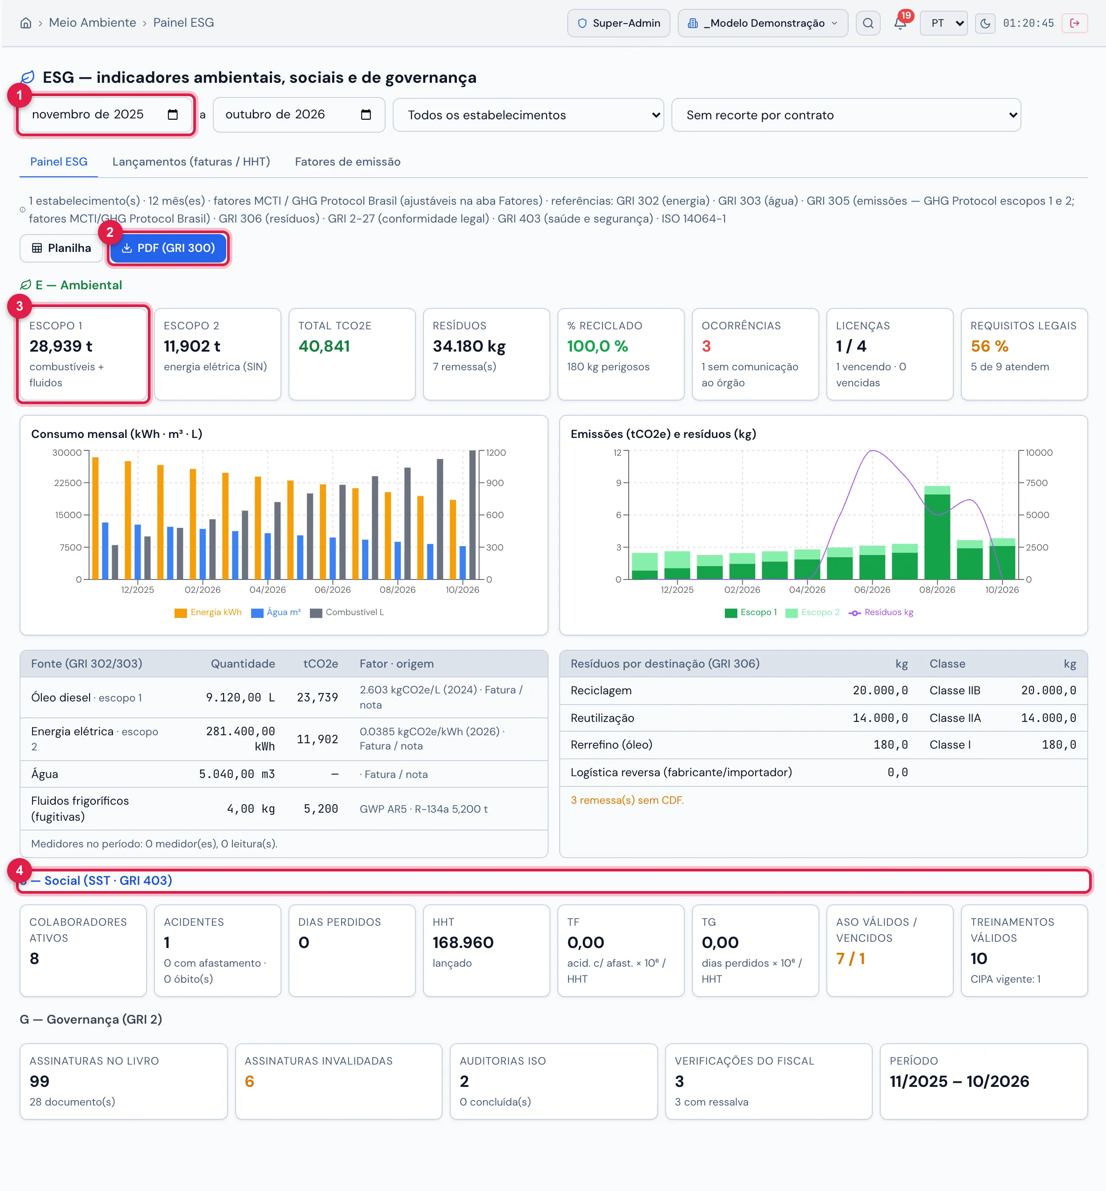
Task: Toggle Combustível L legend series
Action: click(x=347, y=612)
